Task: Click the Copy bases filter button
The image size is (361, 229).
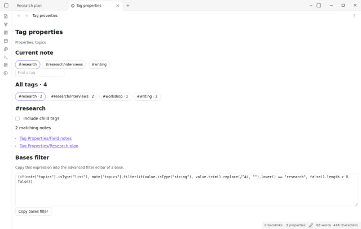Action: [33, 212]
